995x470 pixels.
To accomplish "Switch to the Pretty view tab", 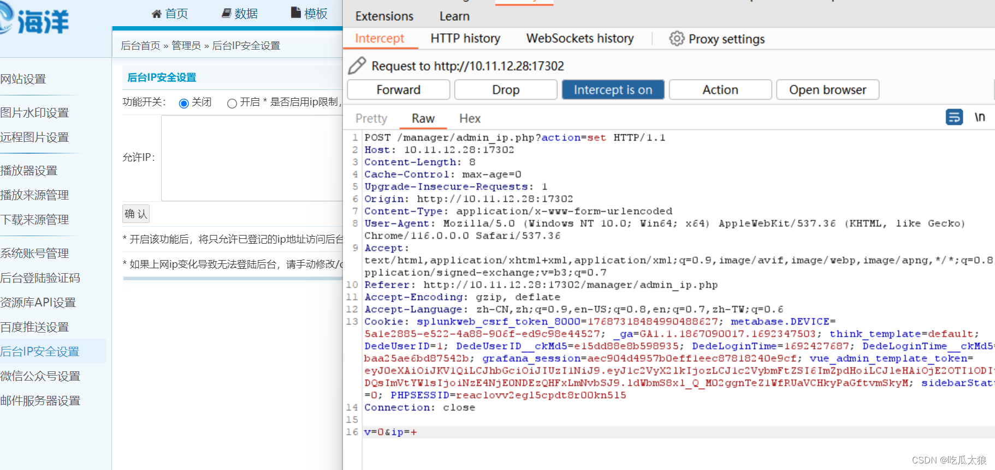I will pyautogui.click(x=371, y=118).
